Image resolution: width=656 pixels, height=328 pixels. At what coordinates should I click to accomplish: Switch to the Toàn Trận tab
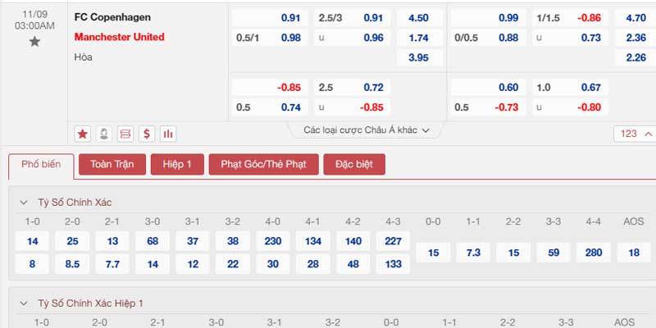(x=112, y=165)
